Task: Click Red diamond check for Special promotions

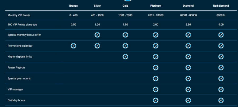Action: coord(221,79)
